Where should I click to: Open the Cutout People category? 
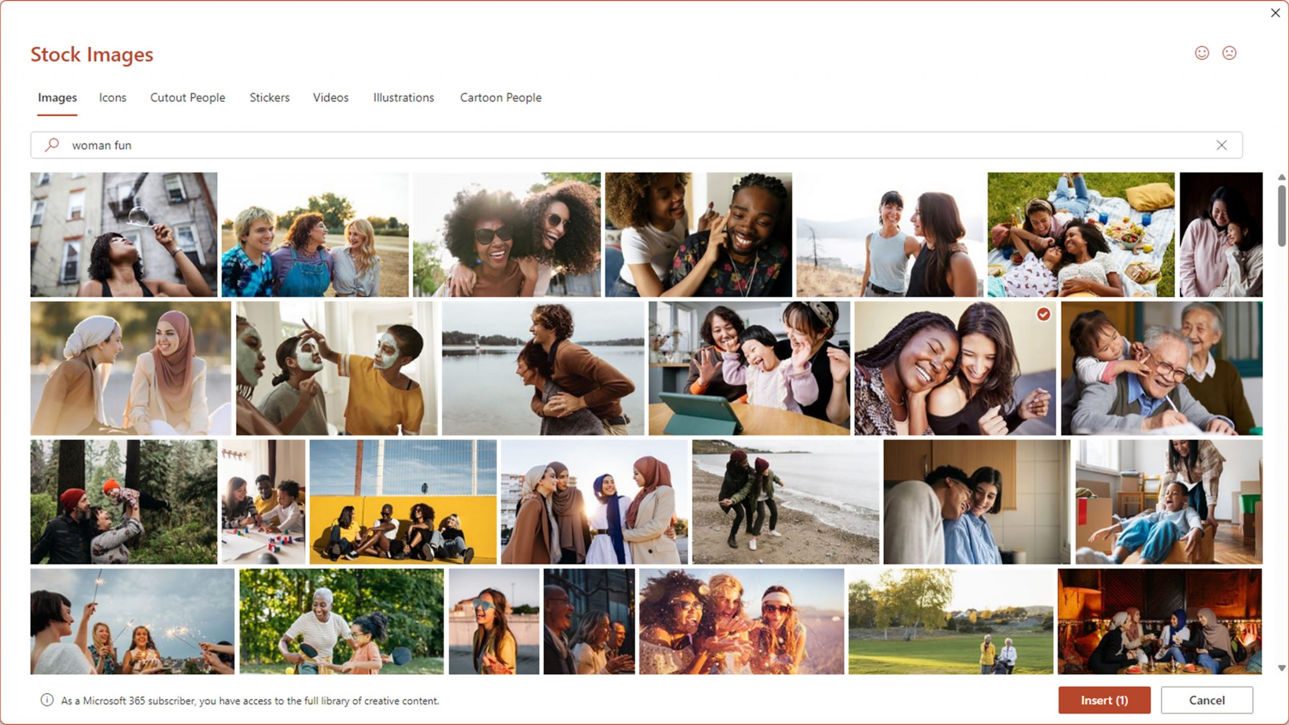coord(187,97)
